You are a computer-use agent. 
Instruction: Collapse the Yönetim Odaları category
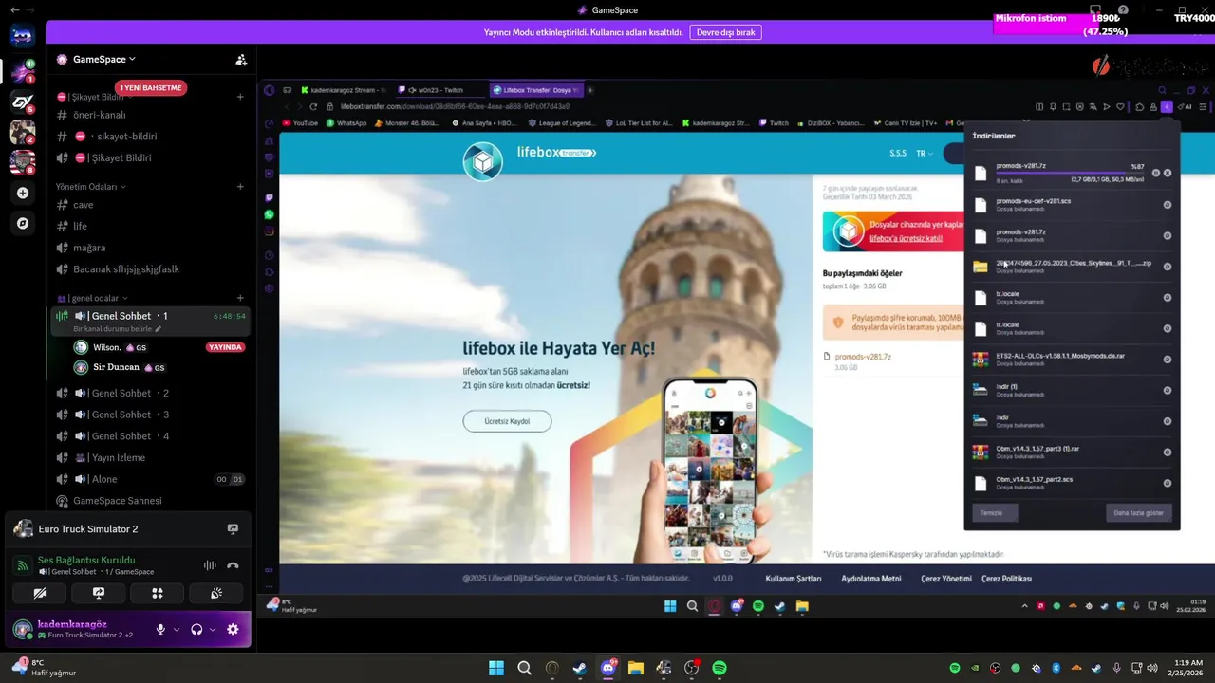(90, 187)
